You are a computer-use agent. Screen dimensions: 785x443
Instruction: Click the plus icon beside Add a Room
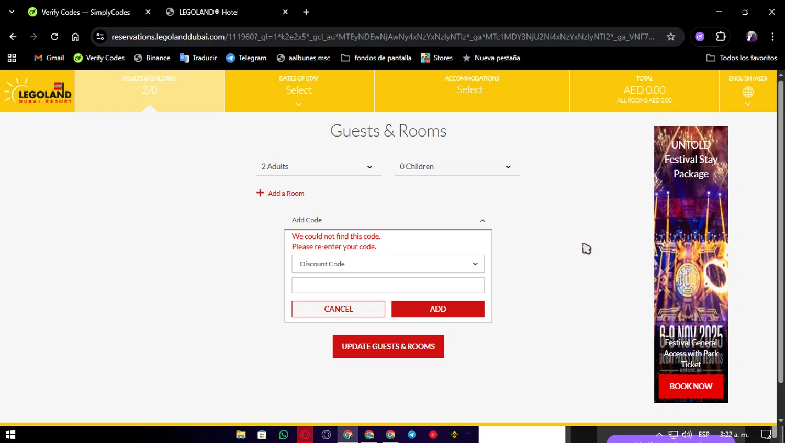(260, 193)
